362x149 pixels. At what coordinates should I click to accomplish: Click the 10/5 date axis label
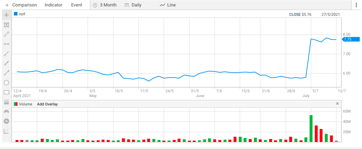coord(118,91)
